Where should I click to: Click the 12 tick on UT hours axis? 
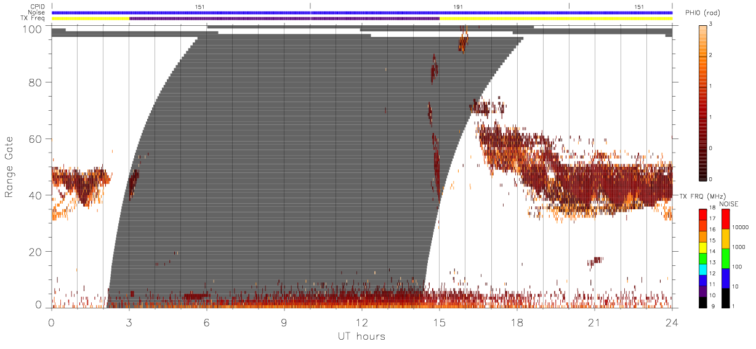pos(361,322)
